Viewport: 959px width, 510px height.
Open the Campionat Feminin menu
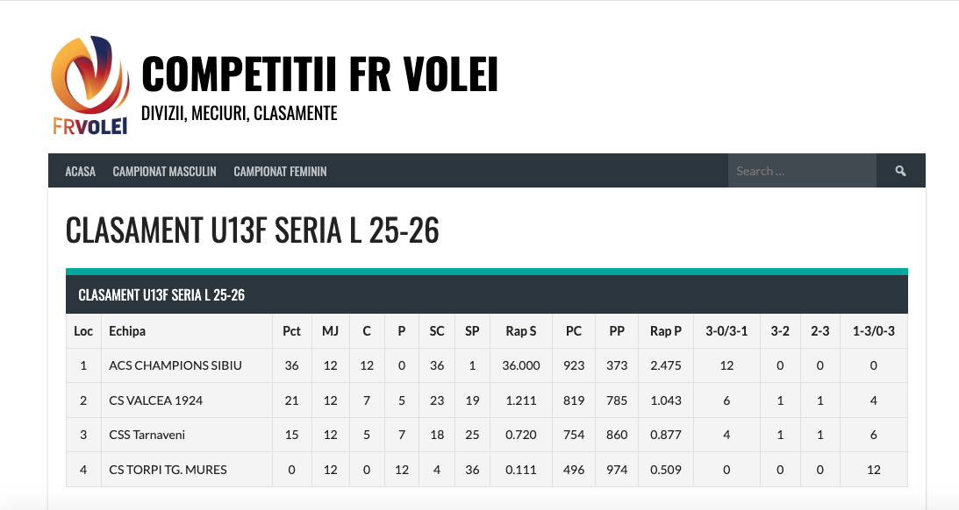280,172
